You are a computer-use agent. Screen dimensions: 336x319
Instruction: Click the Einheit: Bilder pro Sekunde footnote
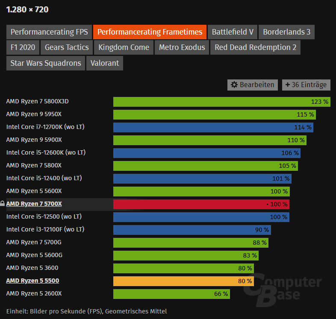coord(87,311)
